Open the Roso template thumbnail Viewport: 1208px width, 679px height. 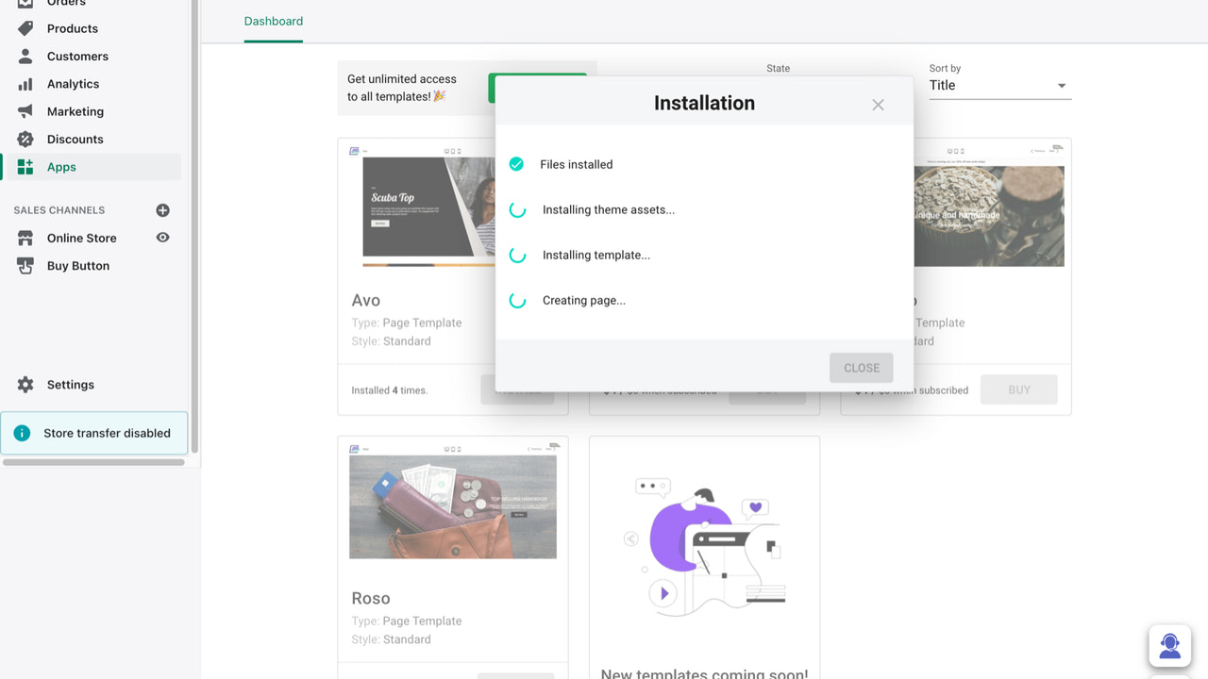(x=452, y=504)
